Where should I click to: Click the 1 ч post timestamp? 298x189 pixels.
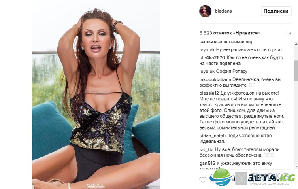coord(288,33)
